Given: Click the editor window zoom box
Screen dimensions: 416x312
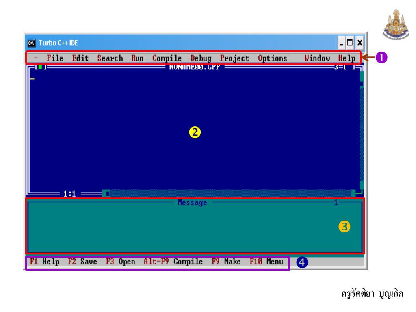Looking at the screenshot, I should click(x=349, y=67).
